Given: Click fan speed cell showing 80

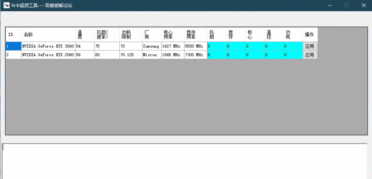Looking at the screenshot, I should [x=107, y=55].
